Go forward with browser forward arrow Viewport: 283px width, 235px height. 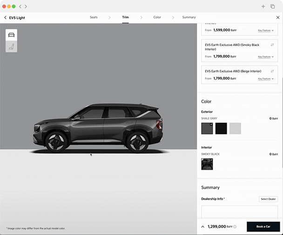26,7
